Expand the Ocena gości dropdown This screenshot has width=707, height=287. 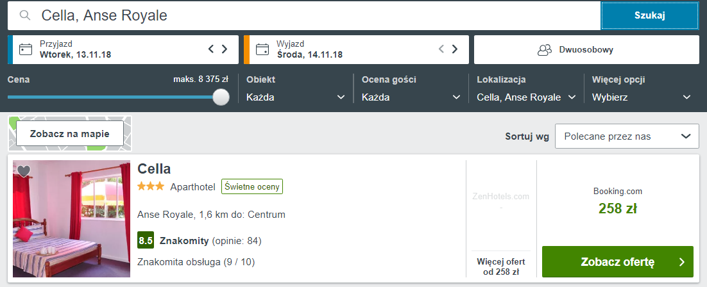coord(411,97)
